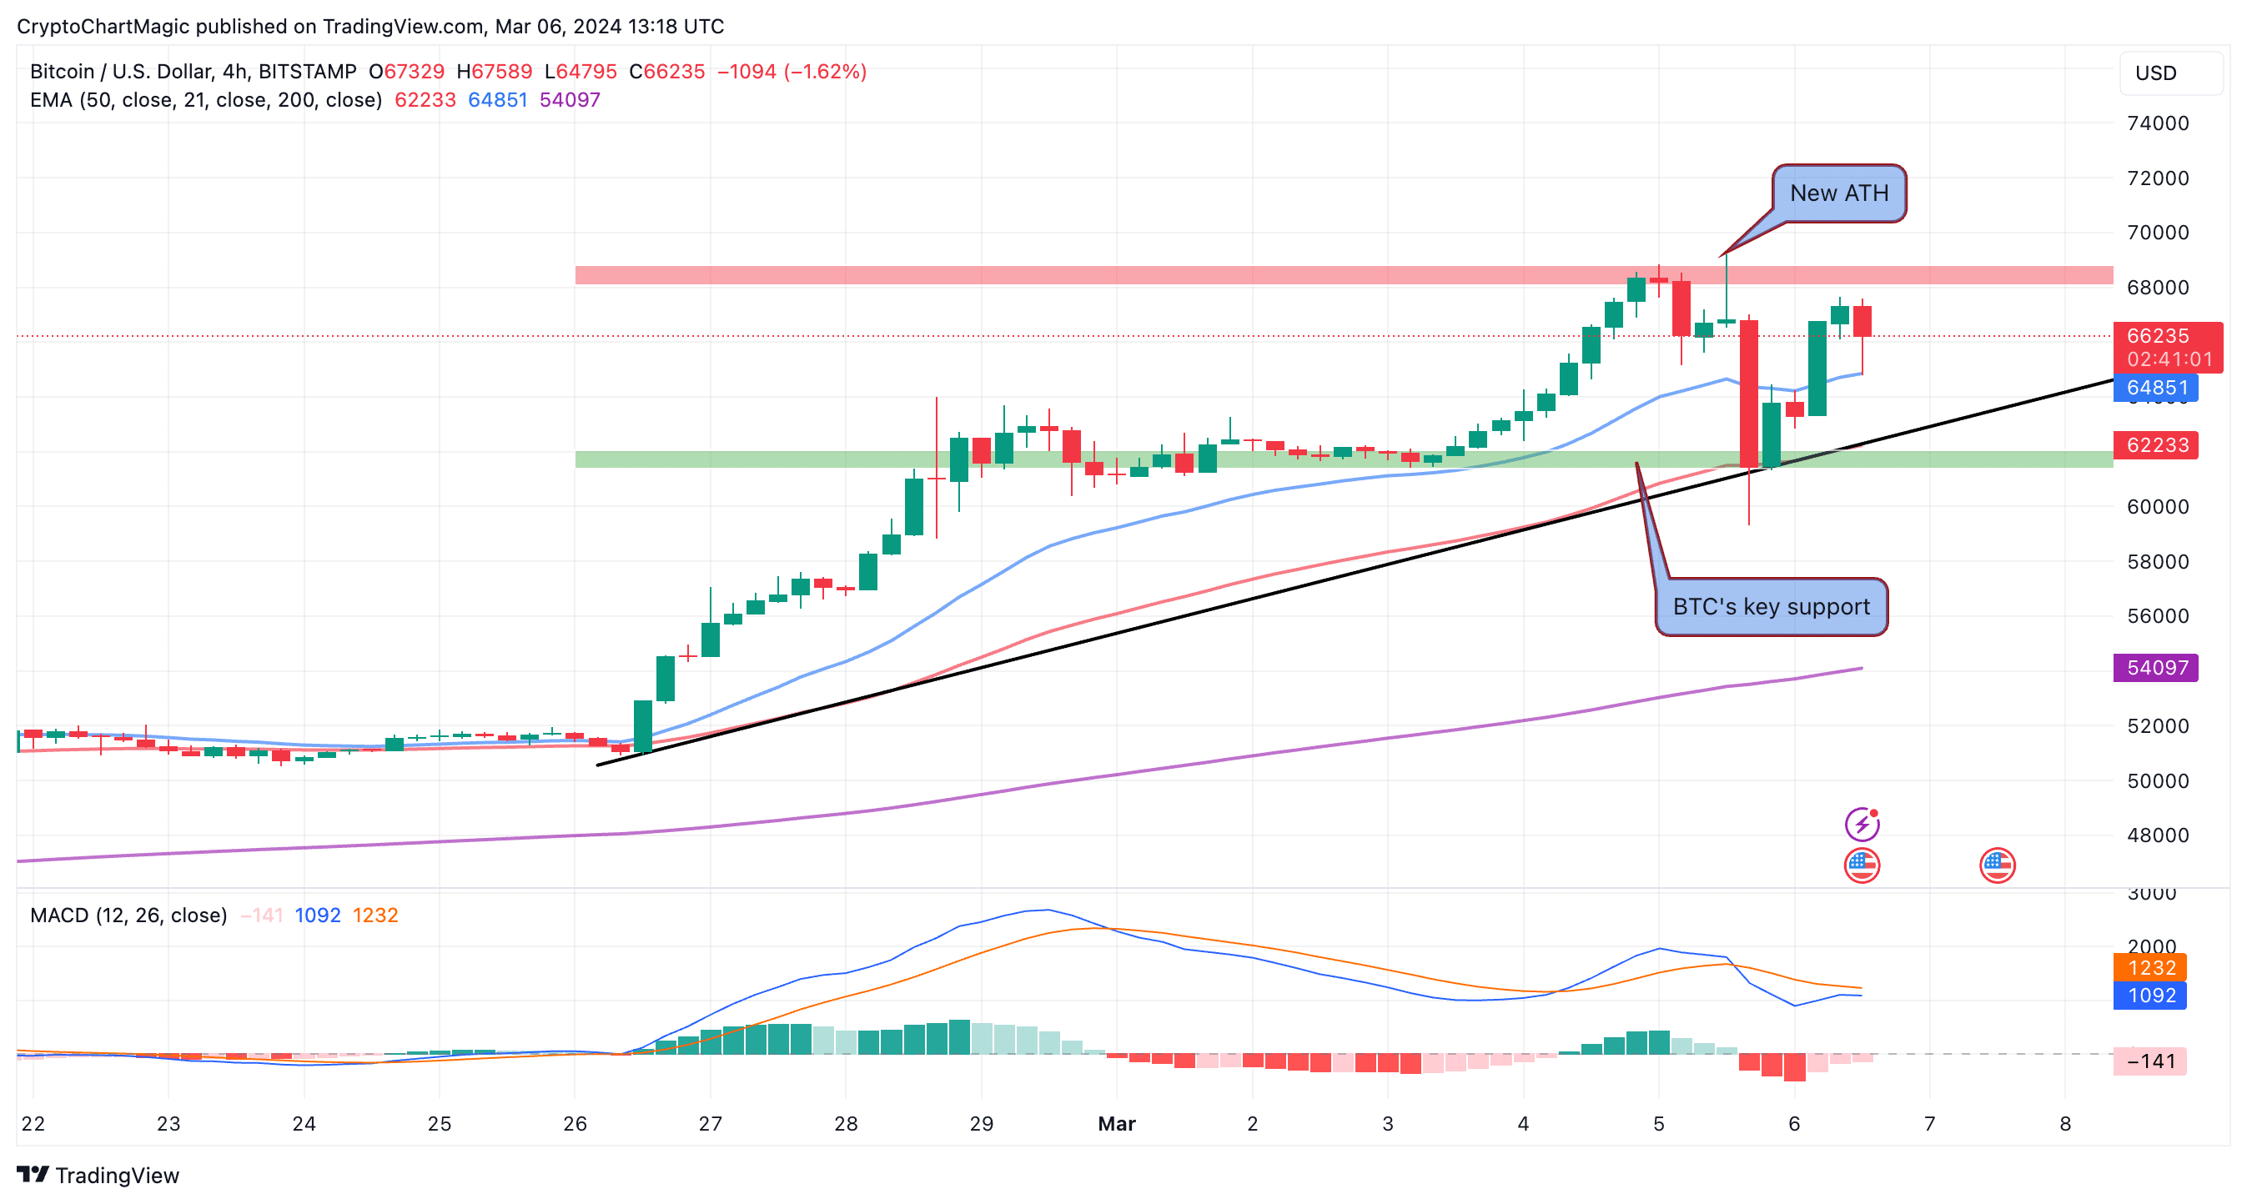The width and height of the screenshot is (2247, 1204).
Task: Click the 48000 price axis label
Action: point(2158,835)
